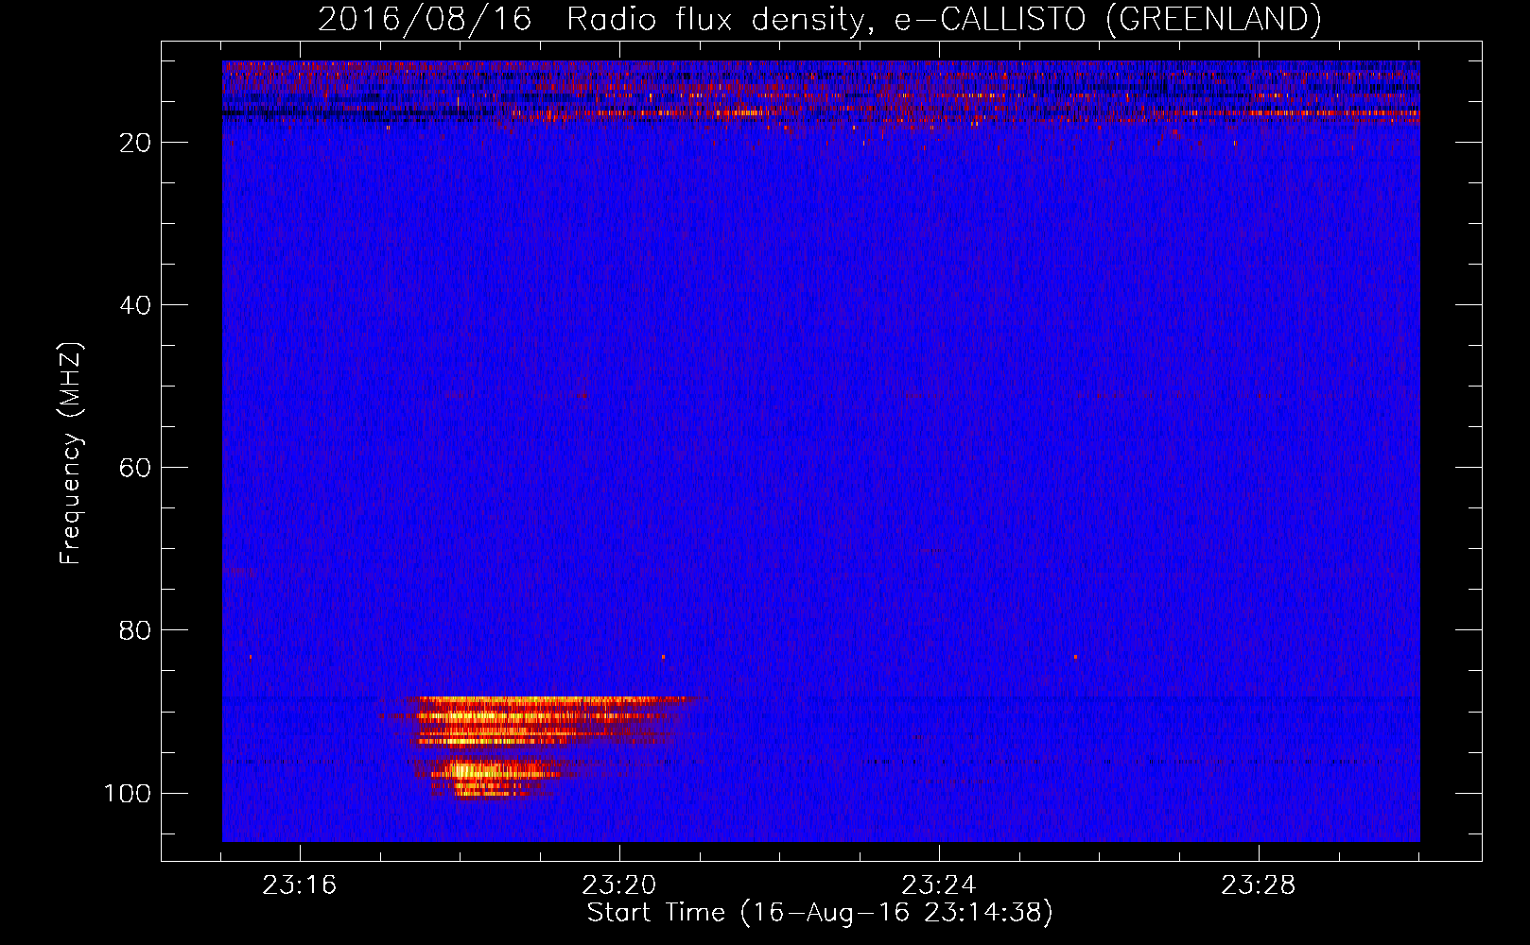This screenshot has height=945, width=1530.
Task: Click the '40' frequency tick label
Action: [x=135, y=305]
